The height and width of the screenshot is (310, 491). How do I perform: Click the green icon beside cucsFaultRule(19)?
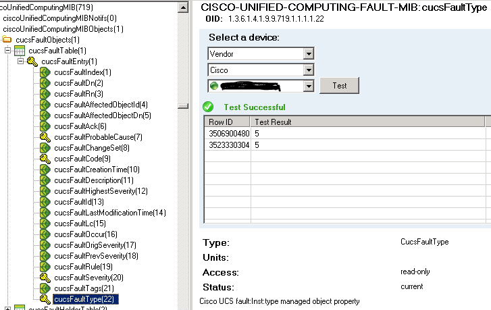coord(45,267)
